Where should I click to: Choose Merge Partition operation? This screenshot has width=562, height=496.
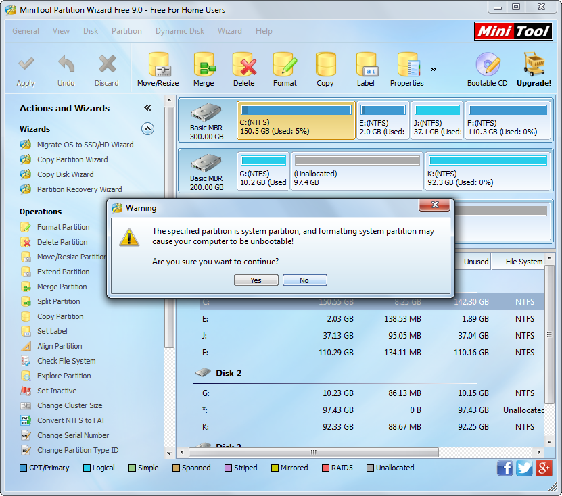[x=62, y=287]
